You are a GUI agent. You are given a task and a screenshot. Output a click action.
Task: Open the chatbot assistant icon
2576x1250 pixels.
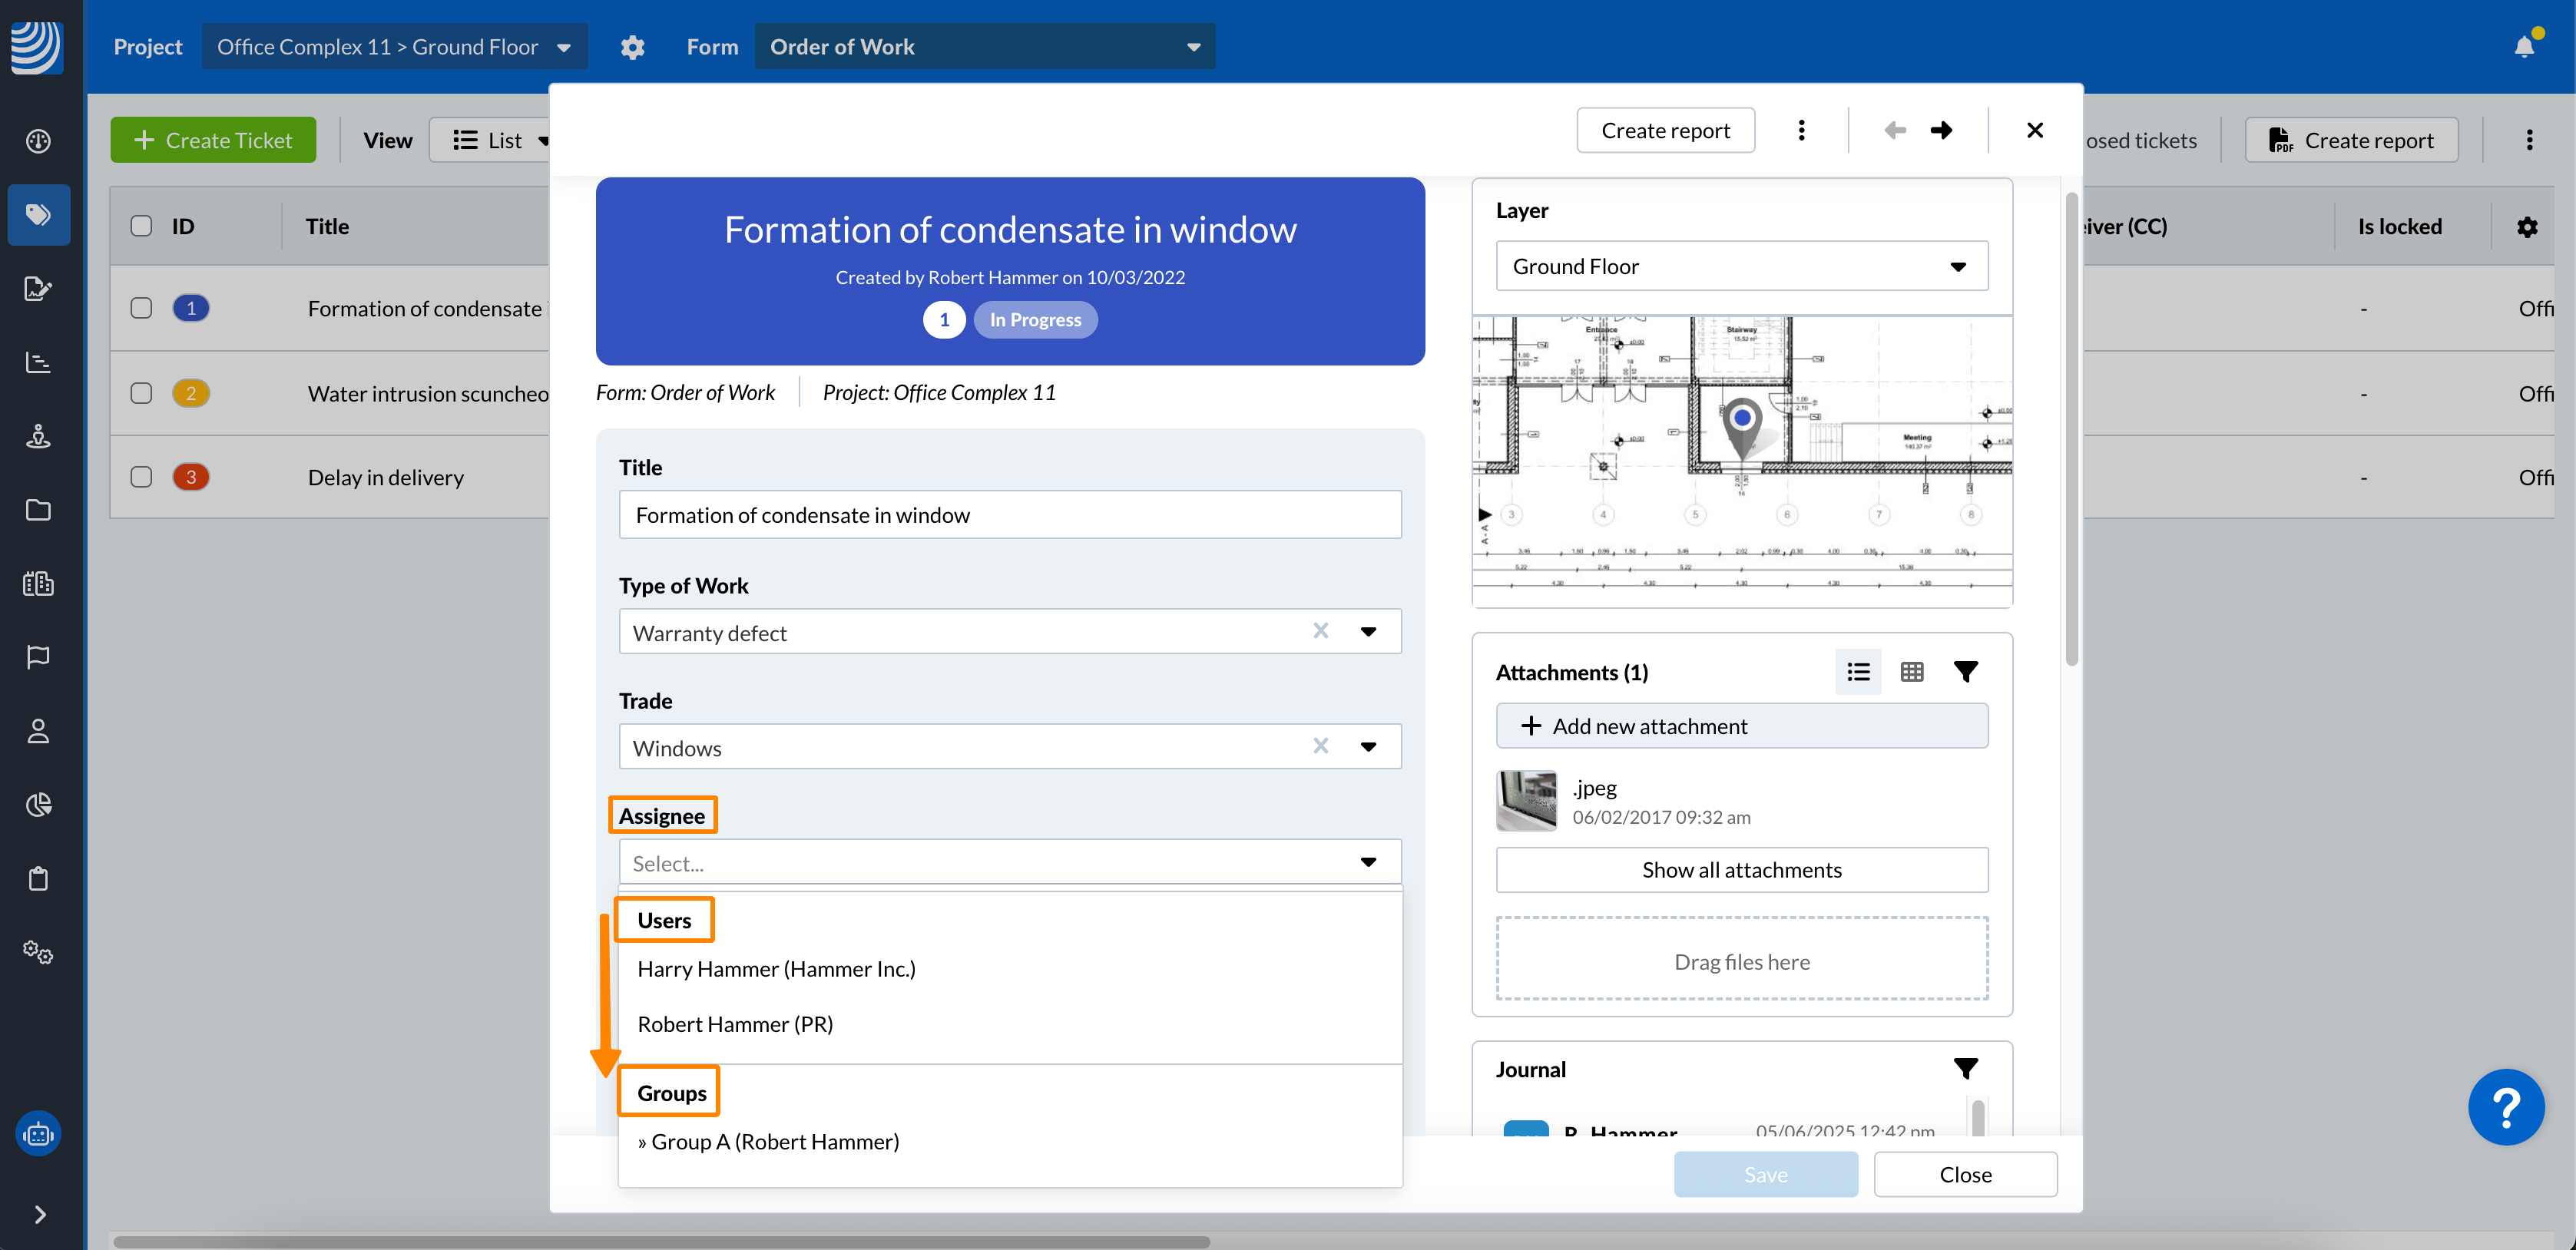pos(38,1134)
